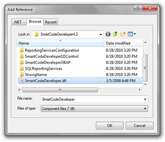The image size is (165, 142).
Task: Go up one folder level
Action: [115, 34]
